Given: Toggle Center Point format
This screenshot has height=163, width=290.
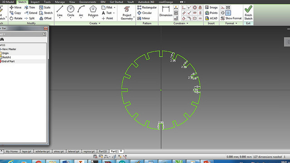Looking at the screenshot, I should click(228, 13).
